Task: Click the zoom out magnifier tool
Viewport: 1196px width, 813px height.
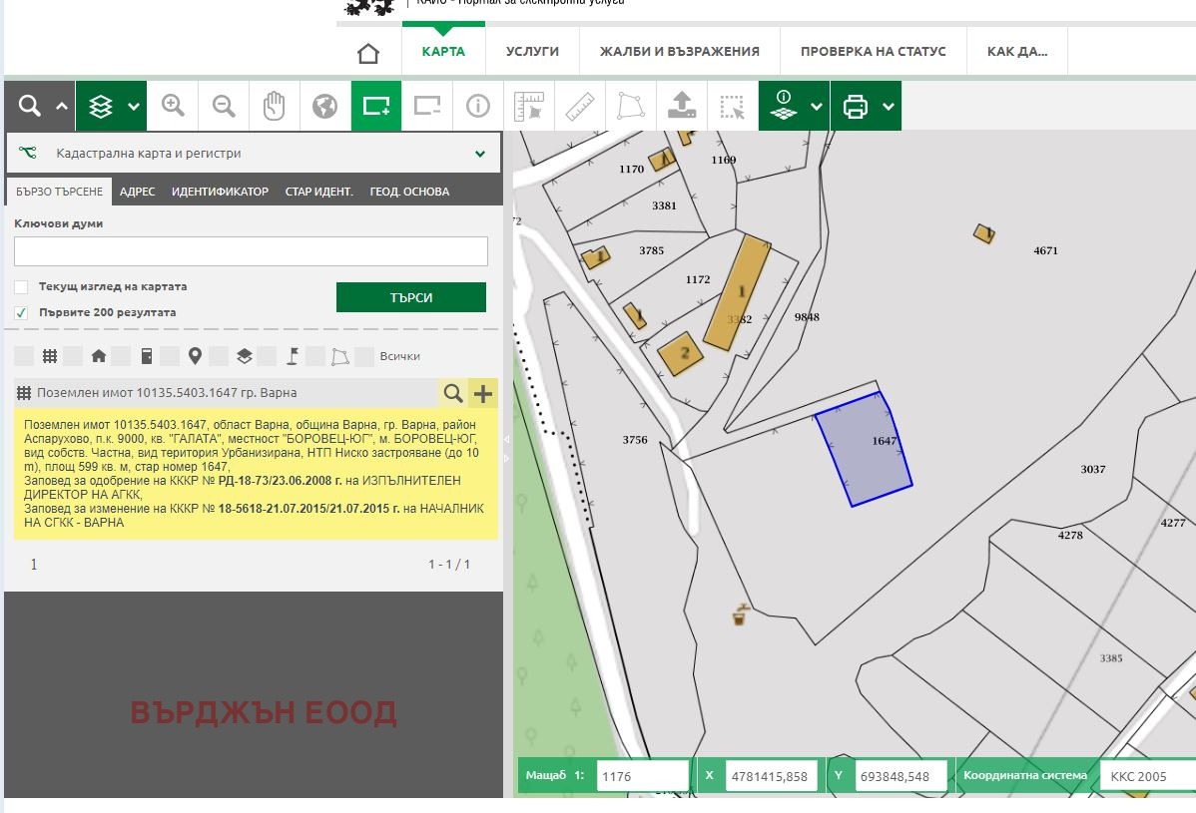Action: 225,106
